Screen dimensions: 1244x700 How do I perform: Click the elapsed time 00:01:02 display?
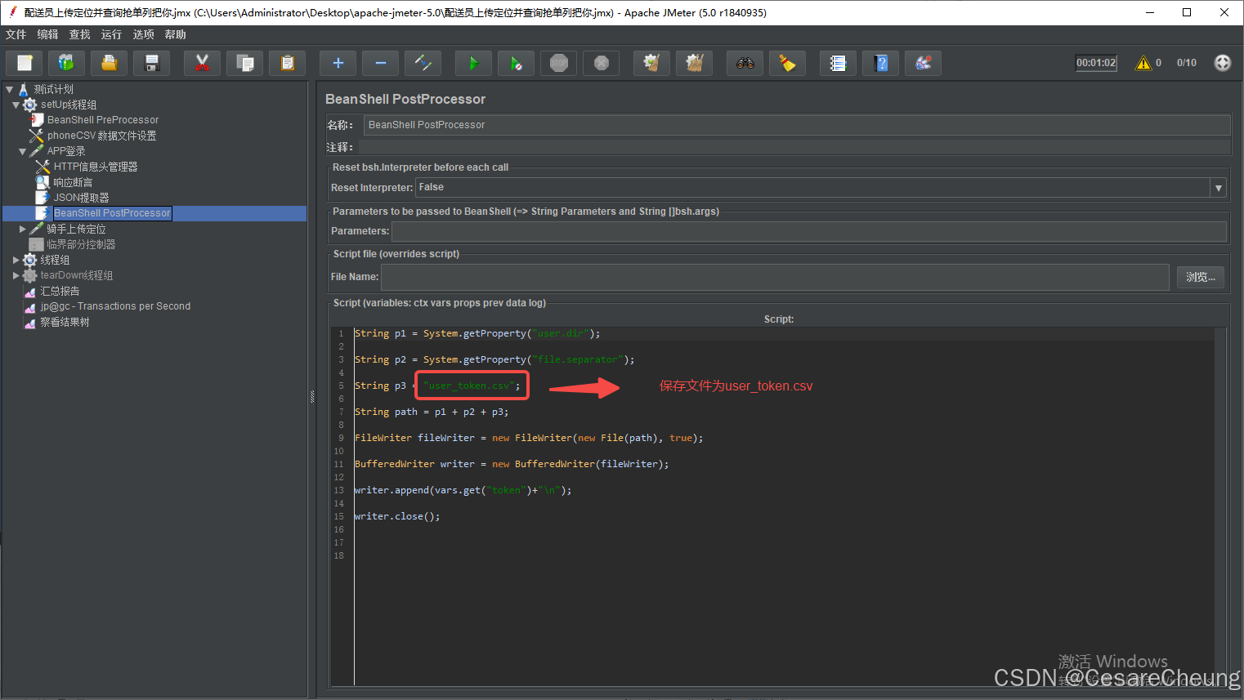pyautogui.click(x=1096, y=63)
